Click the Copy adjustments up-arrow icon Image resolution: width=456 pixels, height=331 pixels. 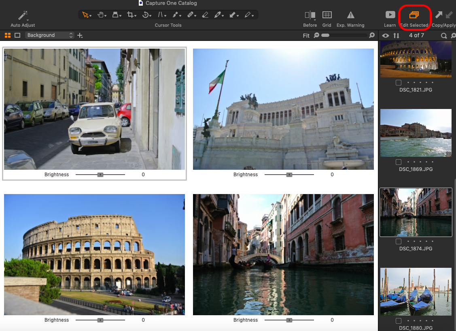pos(439,15)
